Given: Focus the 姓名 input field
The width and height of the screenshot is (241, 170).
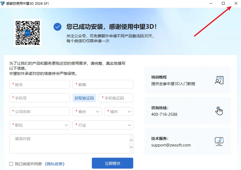Looking at the screenshot, I should click(40, 84).
